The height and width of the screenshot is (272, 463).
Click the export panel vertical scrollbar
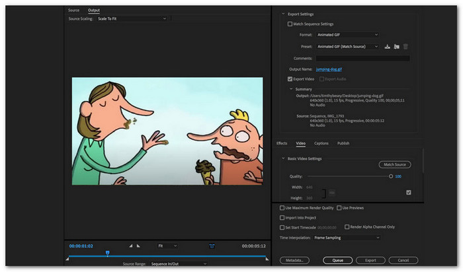423,160
